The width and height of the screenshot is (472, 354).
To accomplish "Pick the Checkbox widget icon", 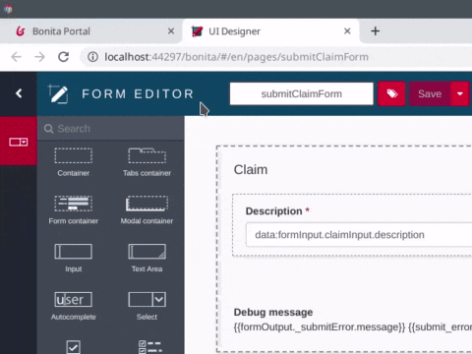I will click(x=74, y=347).
